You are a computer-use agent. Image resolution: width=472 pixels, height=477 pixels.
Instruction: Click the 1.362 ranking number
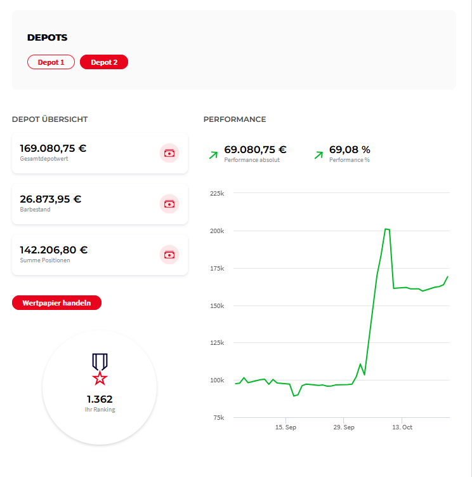click(100, 400)
